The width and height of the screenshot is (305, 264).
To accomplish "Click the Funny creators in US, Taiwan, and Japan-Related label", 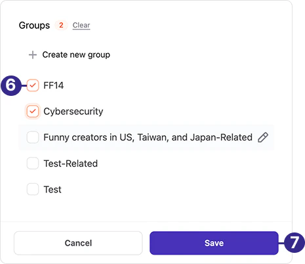I will 148,137.
